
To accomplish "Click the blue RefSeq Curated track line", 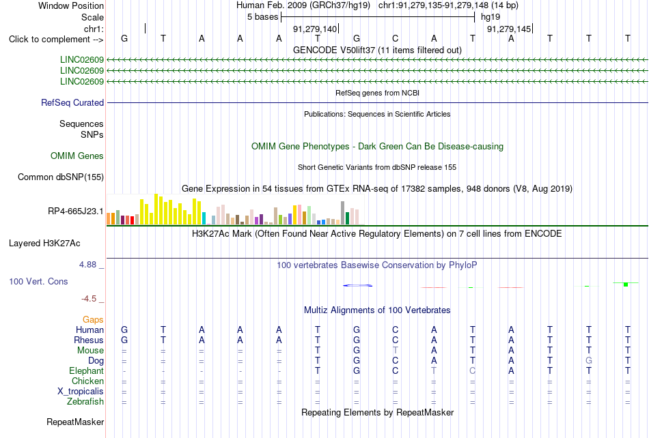I will [378, 102].
